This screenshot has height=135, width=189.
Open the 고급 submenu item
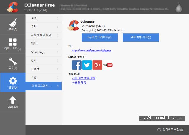44,77
